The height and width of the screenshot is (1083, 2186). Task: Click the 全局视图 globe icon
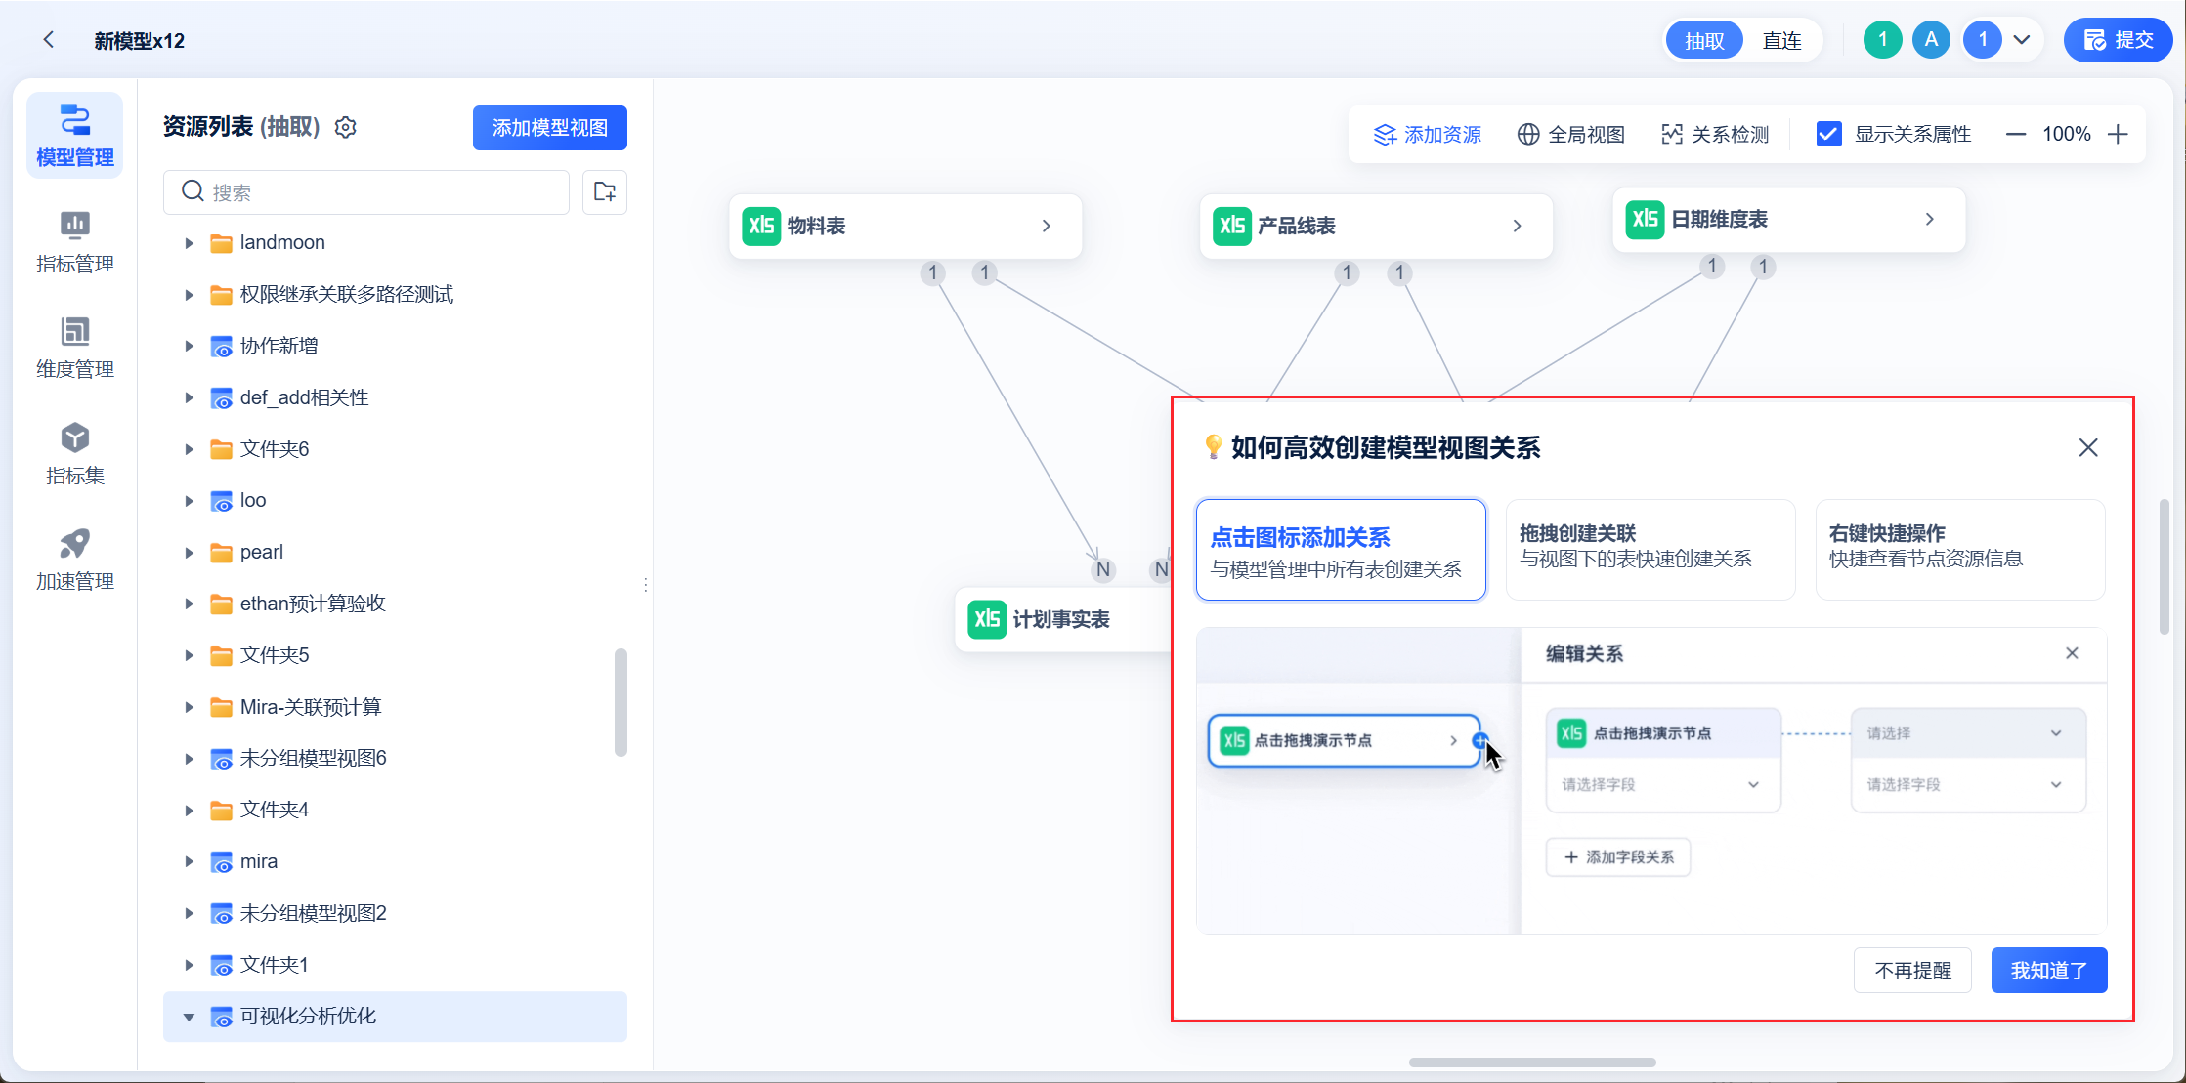point(1527,135)
